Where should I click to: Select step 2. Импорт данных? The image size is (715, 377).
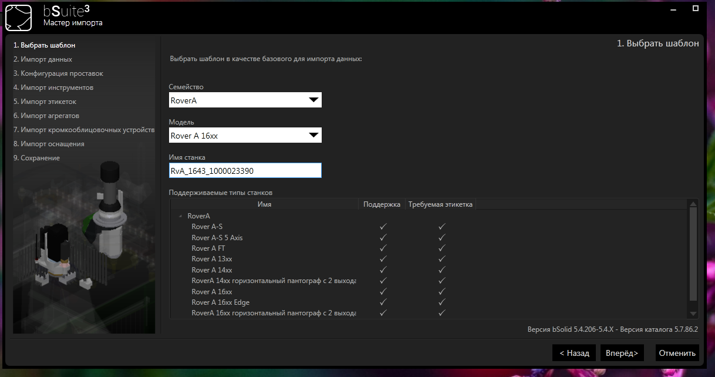(x=43, y=59)
